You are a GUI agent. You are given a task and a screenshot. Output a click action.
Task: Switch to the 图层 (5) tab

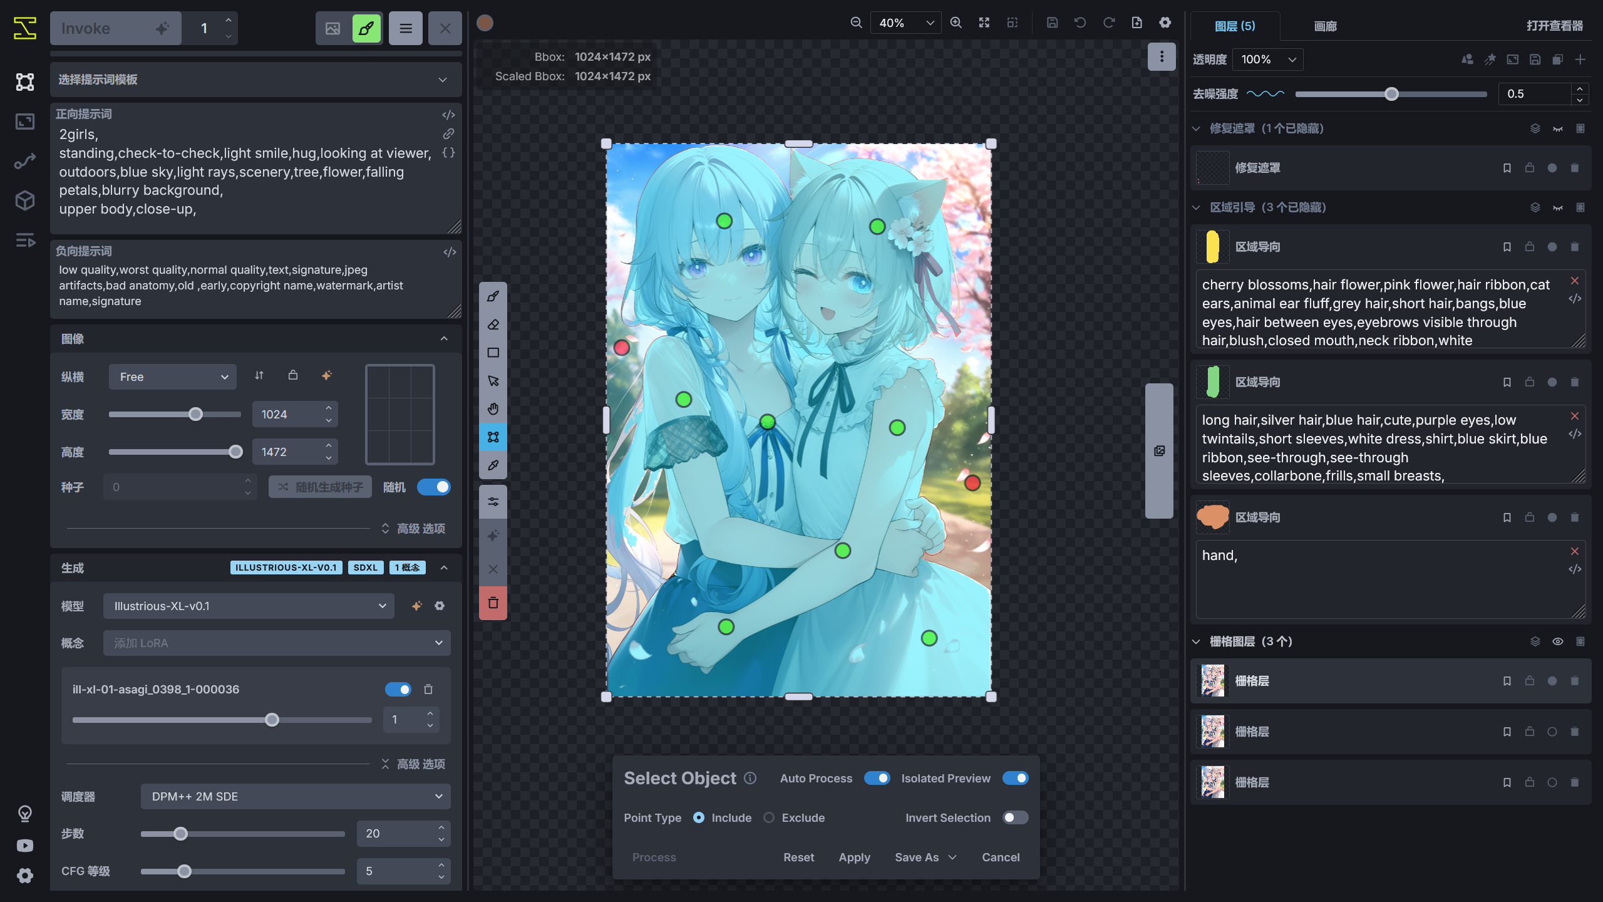click(x=1235, y=26)
